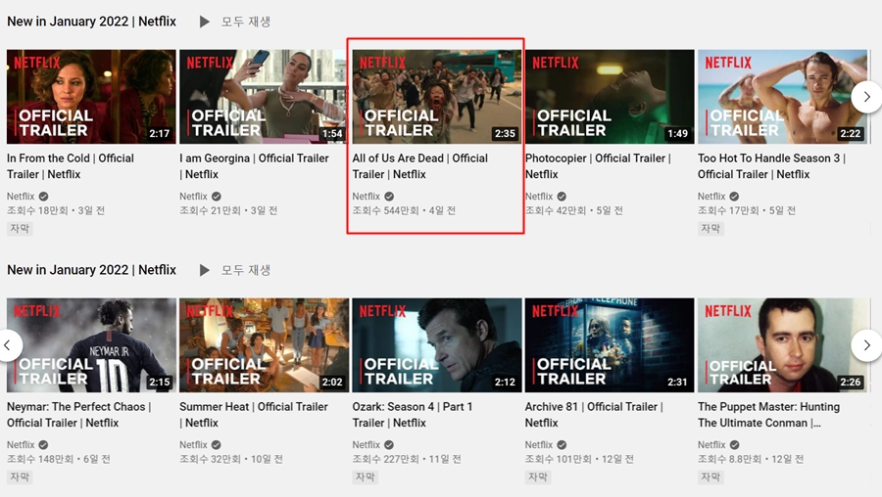This screenshot has height=497, width=882.
Task: Open Netflix channel under Summer Heat
Action: coord(193,445)
